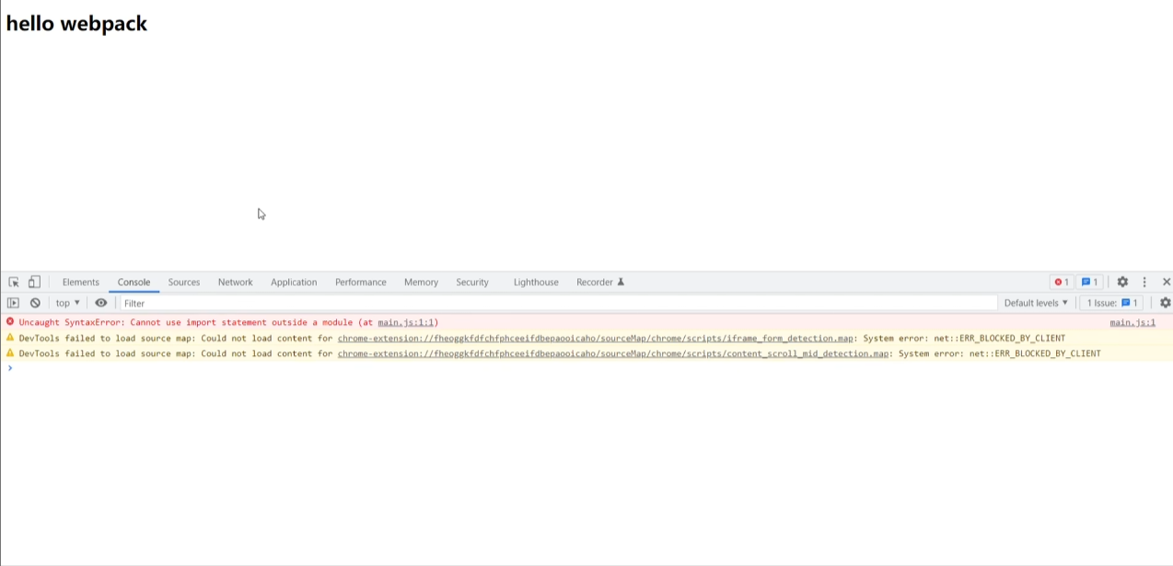The width and height of the screenshot is (1173, 566).
Task: Switch to the Elements tab
Action: pos(81,283)
